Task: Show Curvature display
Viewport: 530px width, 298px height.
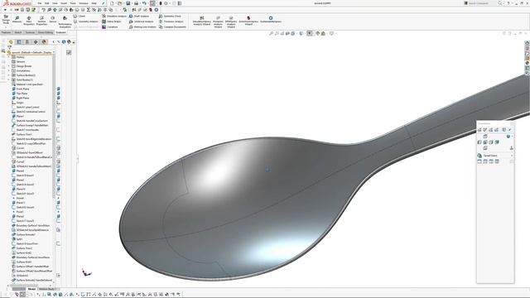Action: (x=110, y=27)
